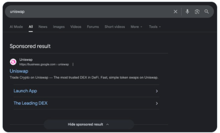This screenshot has width=220, height=133.
Task: Open the Tools dropdown
Action: tap(155, 27)
